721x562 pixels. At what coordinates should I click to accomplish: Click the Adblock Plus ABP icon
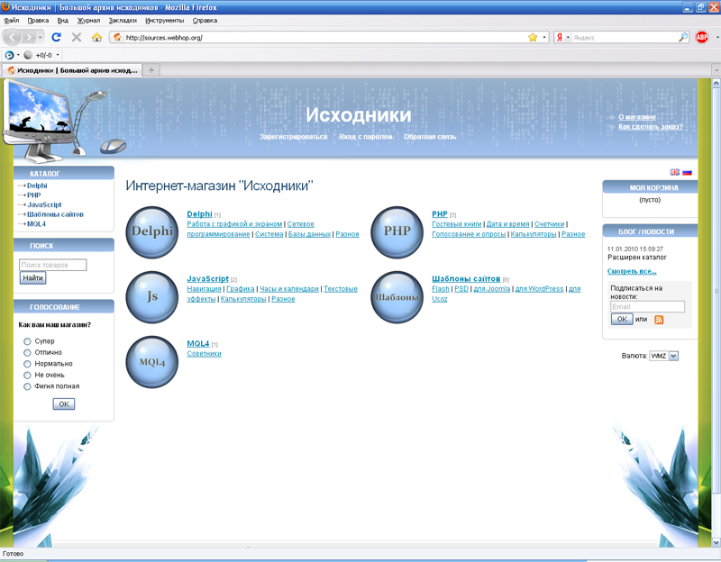pyautogui.click(x=702, y=37)
